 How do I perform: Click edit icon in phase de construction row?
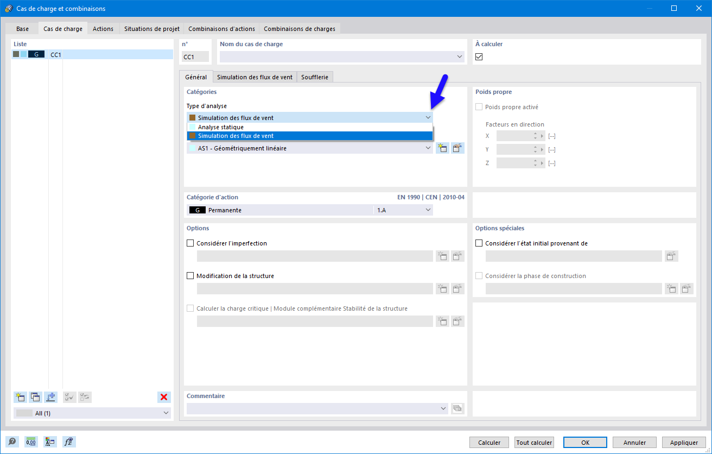pos(687,289)
